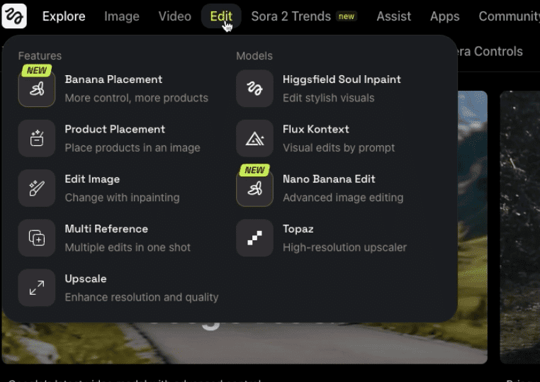Click the Higgsfield logo icon
This screenshot has height=382, width=540.
(14, 16)
